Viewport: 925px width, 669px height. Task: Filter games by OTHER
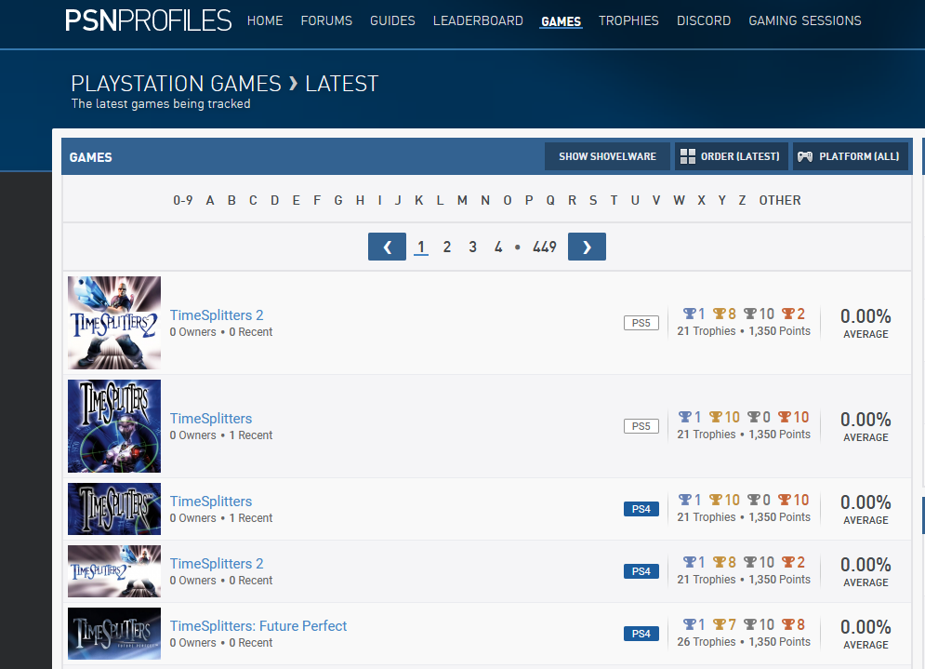pos(780,200)
